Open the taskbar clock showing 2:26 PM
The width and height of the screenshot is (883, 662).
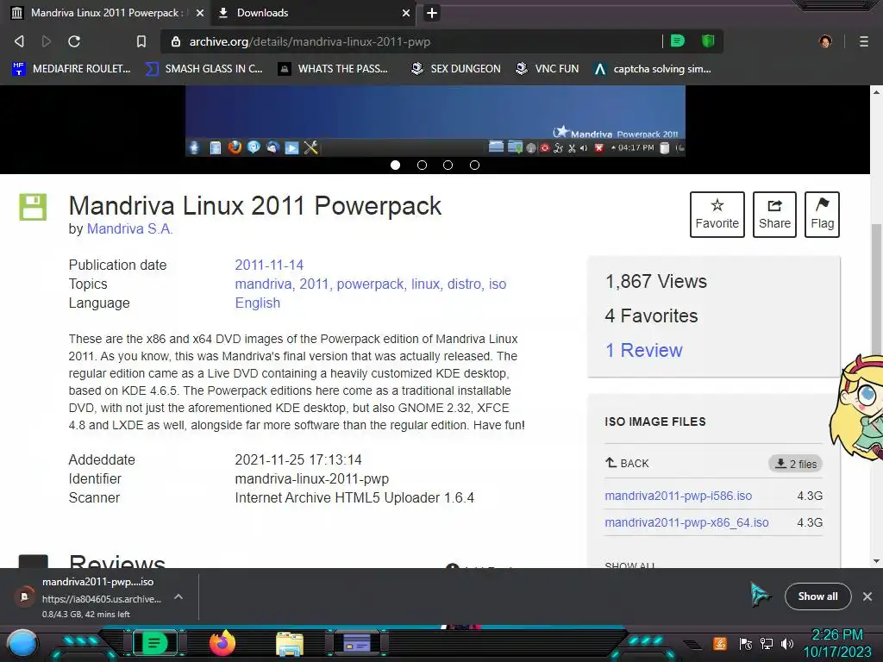pyautogui.click(x=836, y=643)
